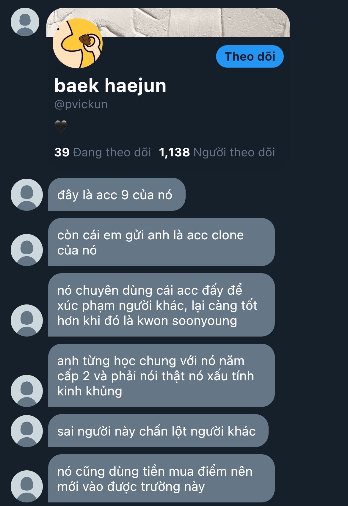Select the message mentioning kwon soonyoung

(161, 305)
